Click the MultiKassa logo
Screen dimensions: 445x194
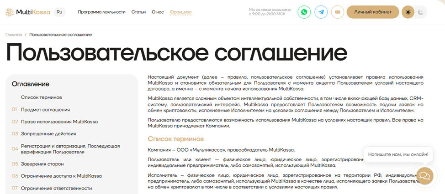point(26,12)
